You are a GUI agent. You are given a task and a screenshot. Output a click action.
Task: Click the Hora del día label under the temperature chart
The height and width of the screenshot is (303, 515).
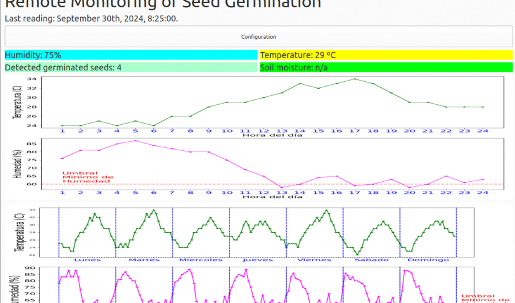pyautogui.click(x=272, y=135)
